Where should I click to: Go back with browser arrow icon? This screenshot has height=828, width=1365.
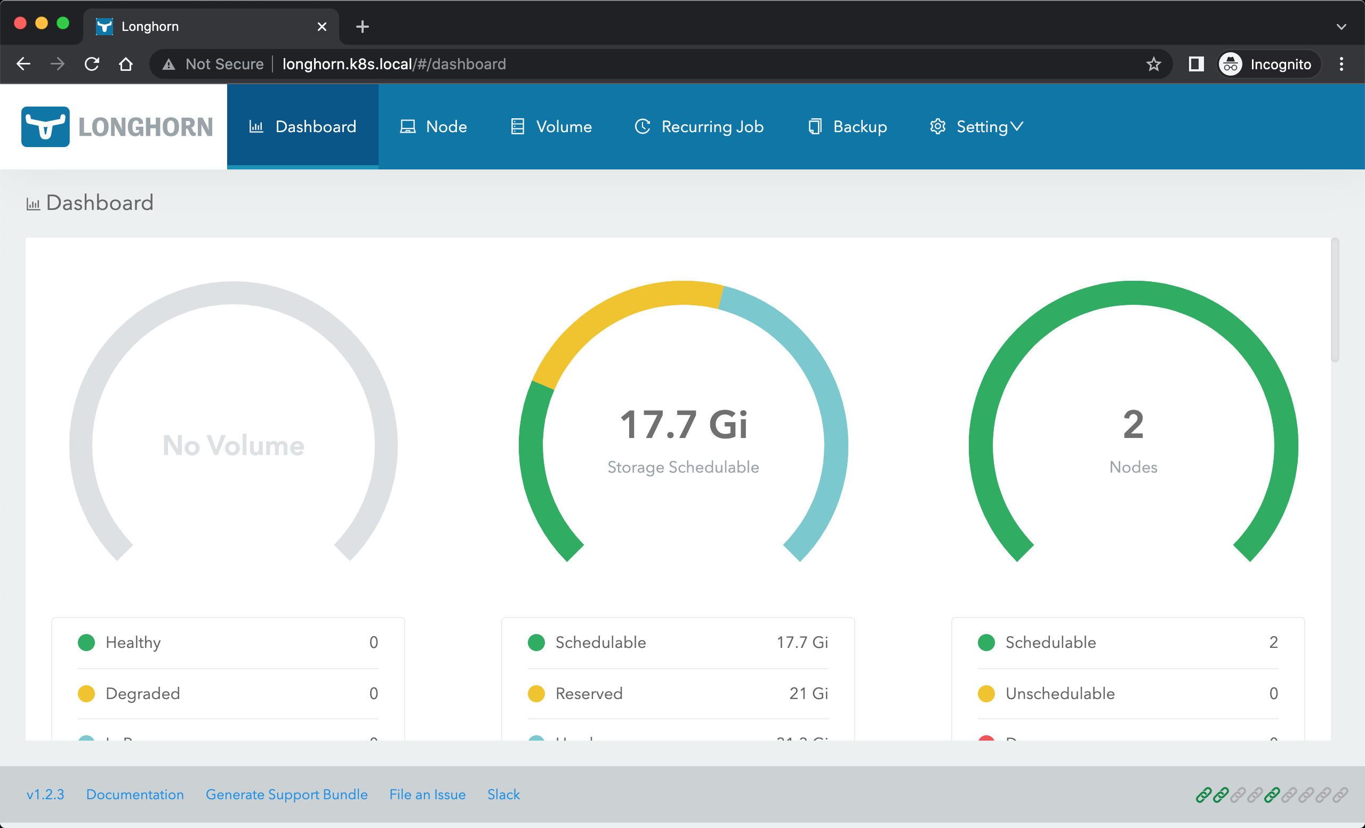tap(23, 64)
